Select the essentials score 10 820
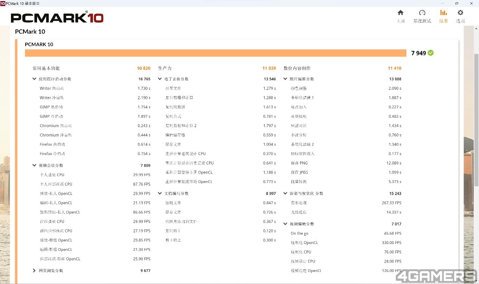This screenshot has height=284, width=479. [144, 68]
